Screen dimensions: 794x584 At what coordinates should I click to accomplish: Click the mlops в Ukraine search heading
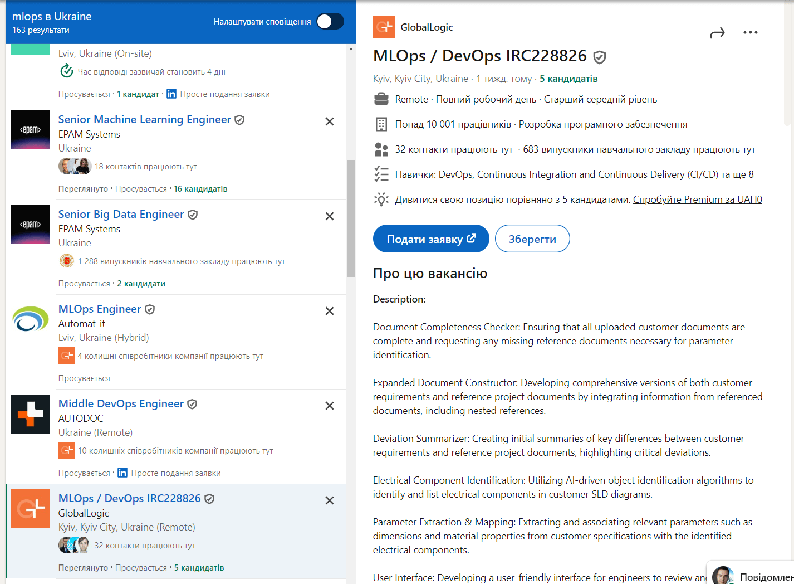pos(52,16)
